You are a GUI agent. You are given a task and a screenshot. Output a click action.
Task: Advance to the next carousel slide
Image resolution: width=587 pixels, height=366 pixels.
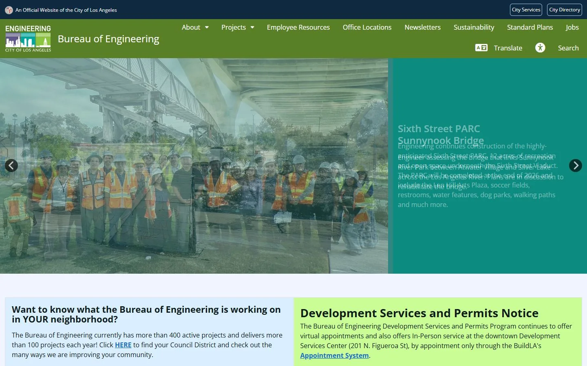[x=576, y=166]
